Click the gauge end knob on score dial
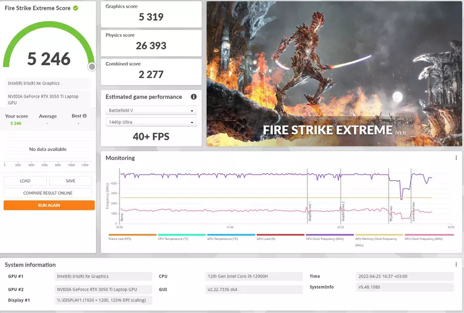This screenshot has width=464, height=313. pos(92,67)
